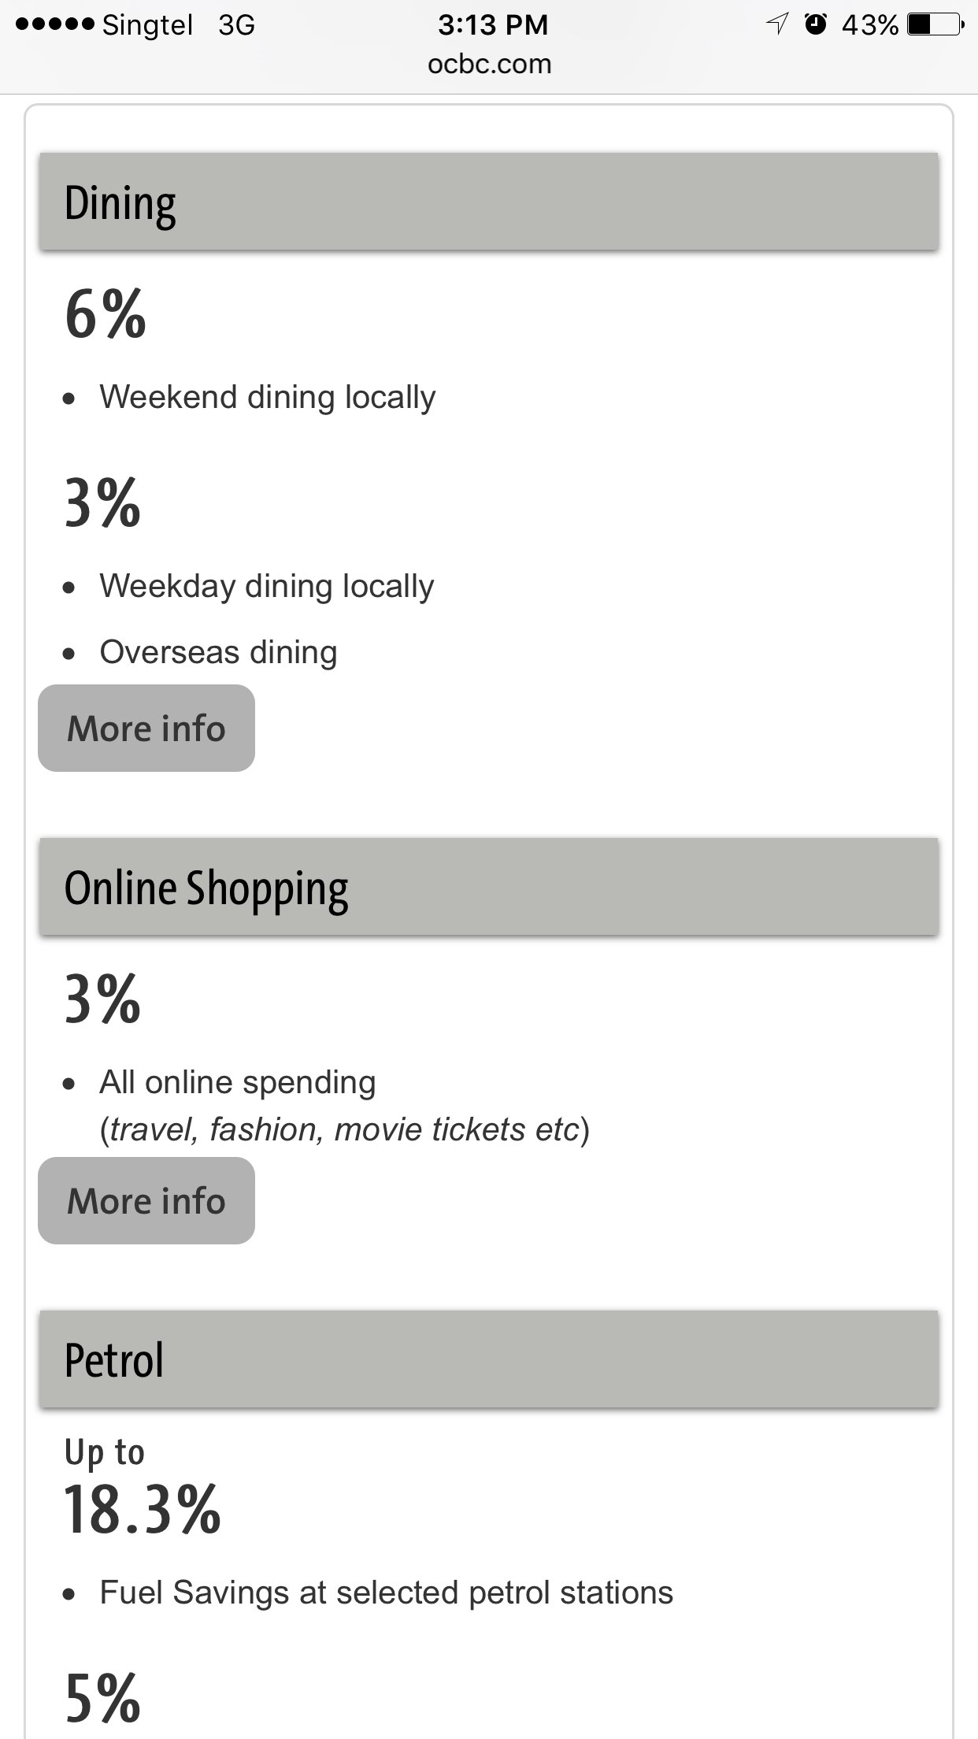Tap the ocbc.com address bar
978x1739 pixels.
[489, 64]
